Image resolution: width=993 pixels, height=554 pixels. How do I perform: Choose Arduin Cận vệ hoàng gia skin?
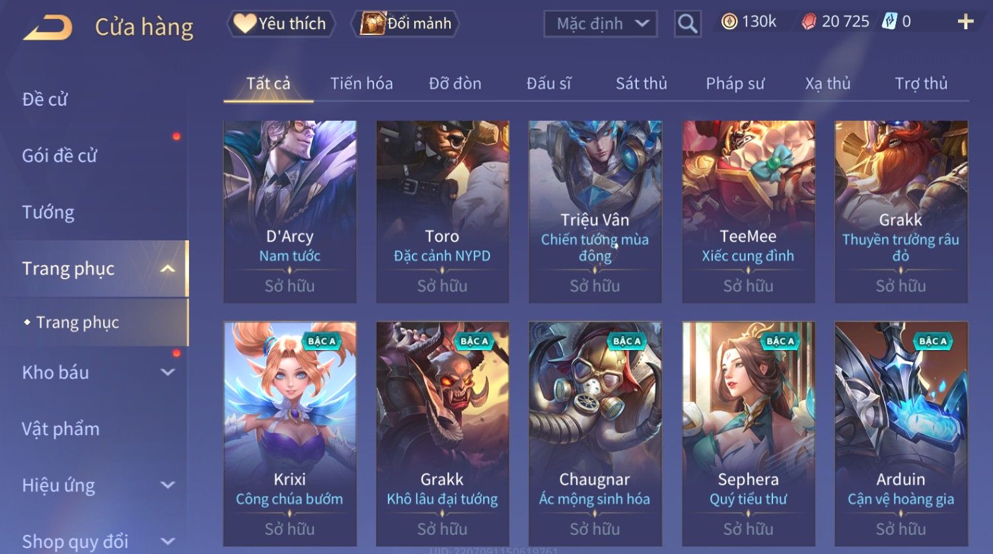pyautogui.click(x=901, y=434)
